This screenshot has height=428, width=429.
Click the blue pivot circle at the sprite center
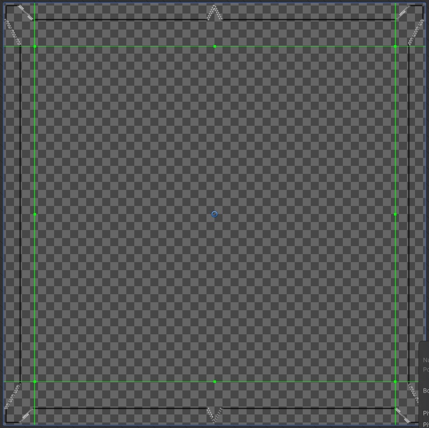point(214,214)
